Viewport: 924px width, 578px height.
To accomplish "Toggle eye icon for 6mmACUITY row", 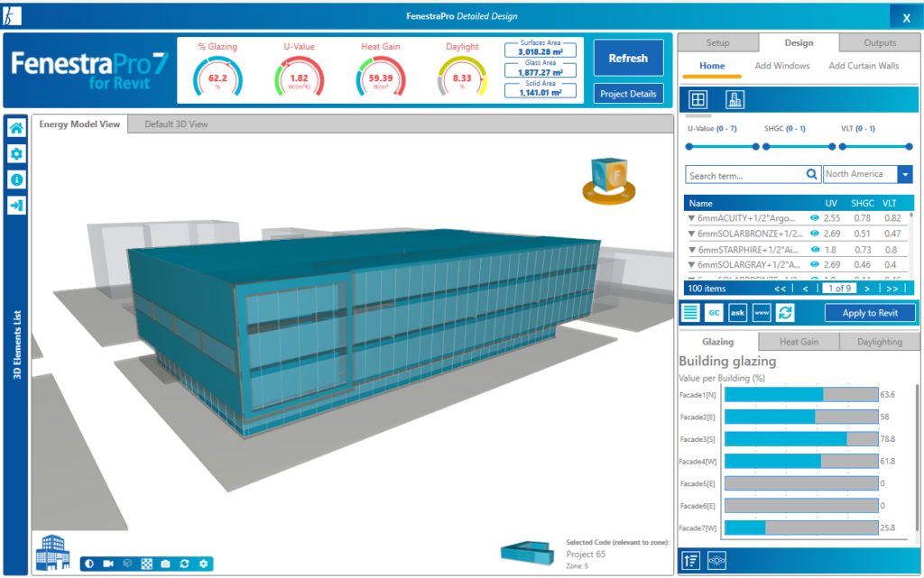I will pos(815,218).
